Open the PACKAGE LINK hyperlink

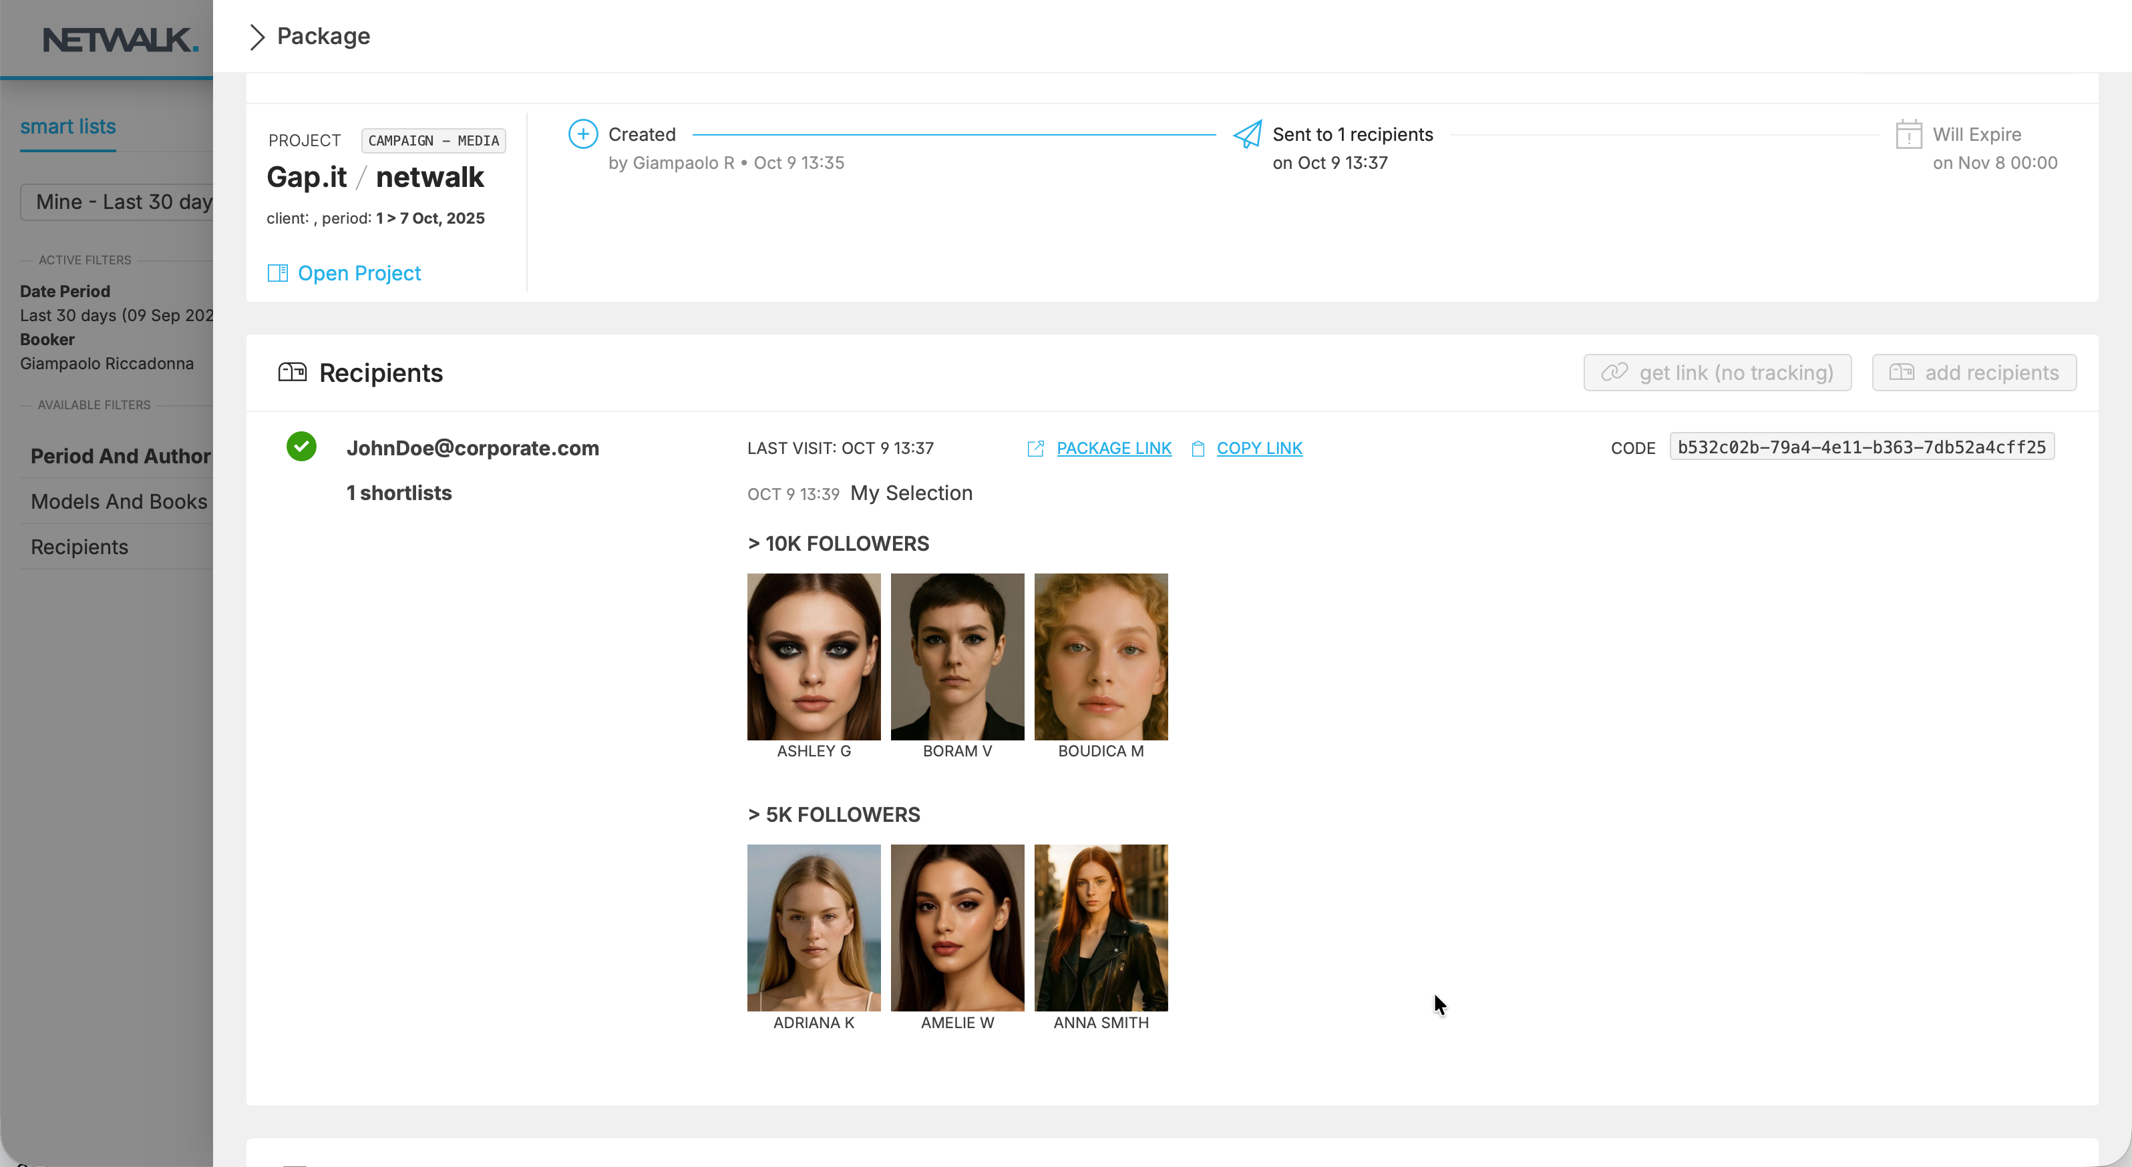tap(1113, 448)
